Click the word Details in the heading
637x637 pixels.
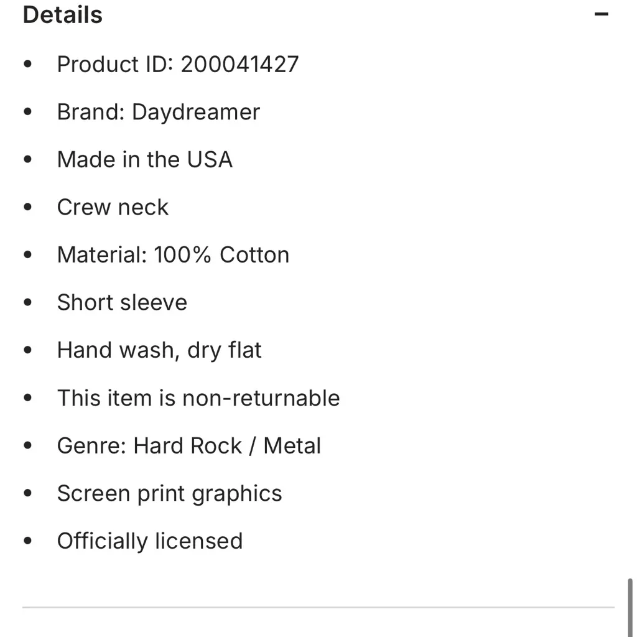coord(62,14)
